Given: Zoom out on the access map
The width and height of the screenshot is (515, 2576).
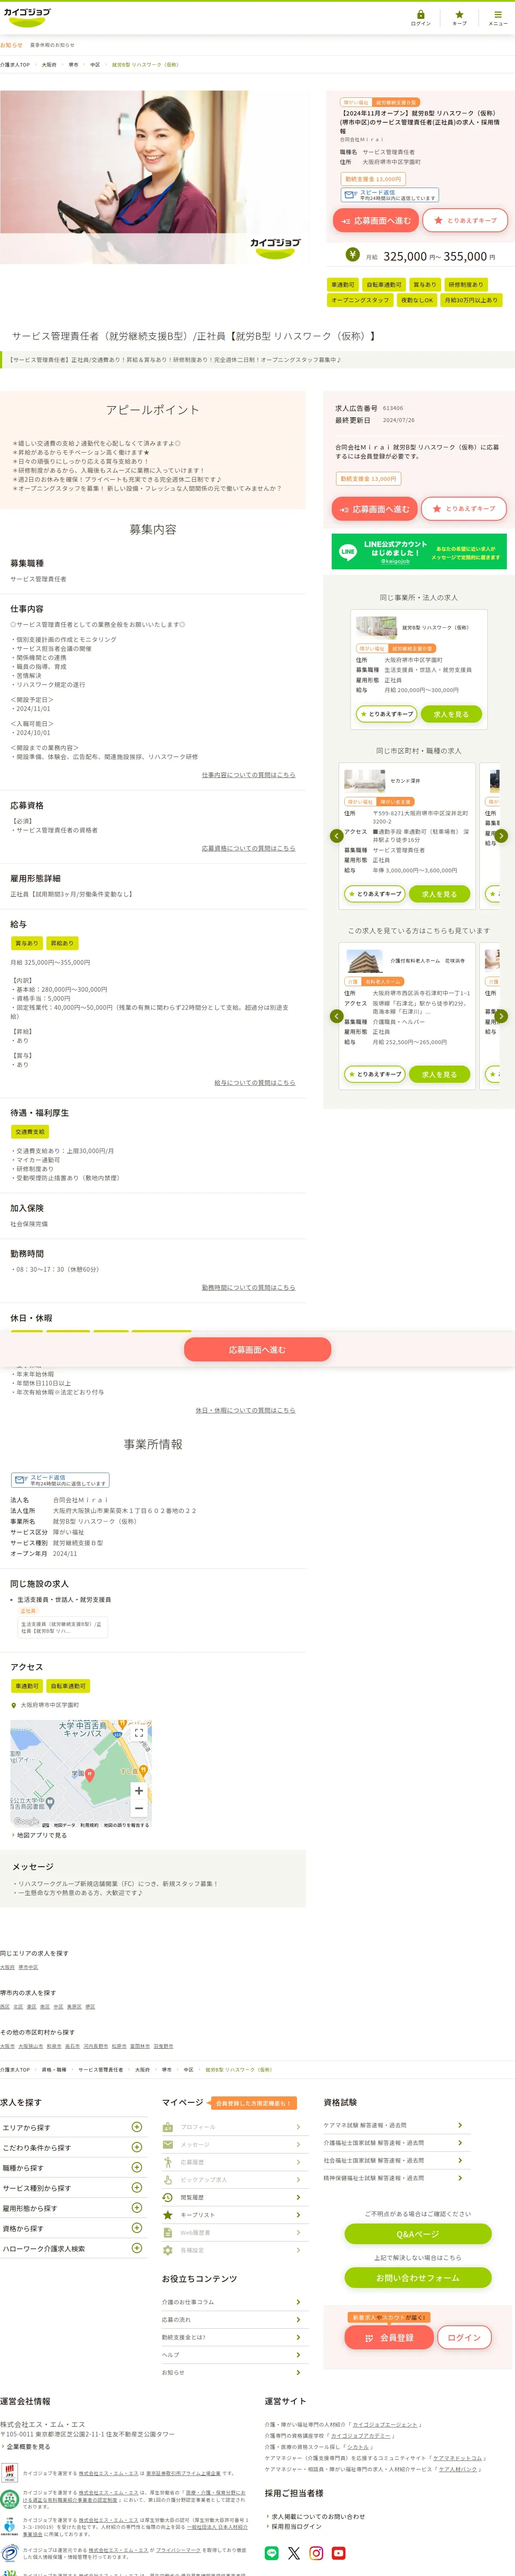Looking at the screenshot, I should pyautogui.click(x=138, y=1808).
